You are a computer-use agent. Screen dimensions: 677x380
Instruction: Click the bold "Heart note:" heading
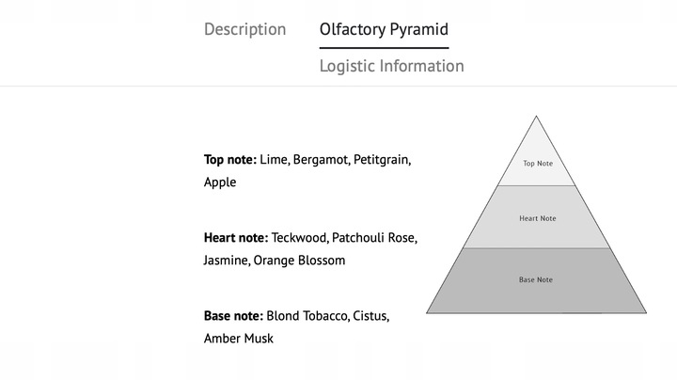(x=236, y=238)
